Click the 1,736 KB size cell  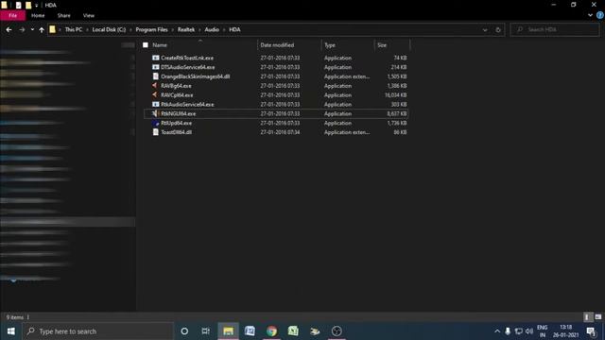397,123
